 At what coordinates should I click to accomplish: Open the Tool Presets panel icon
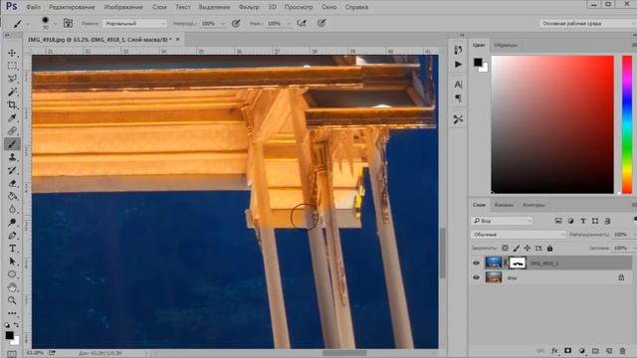point(458,119)
